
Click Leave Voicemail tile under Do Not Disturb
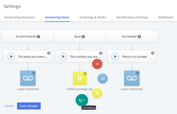point(28,78)
